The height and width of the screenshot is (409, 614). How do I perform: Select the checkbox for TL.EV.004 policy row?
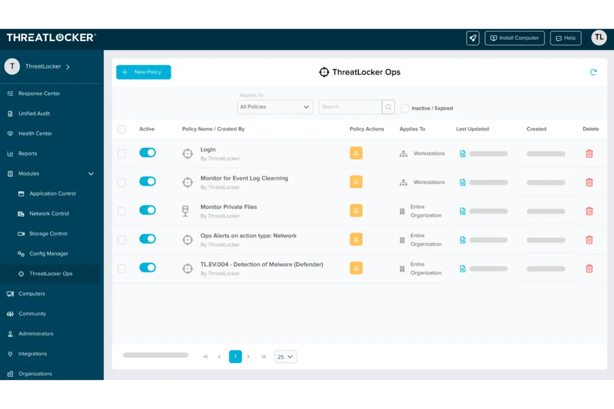122,268
